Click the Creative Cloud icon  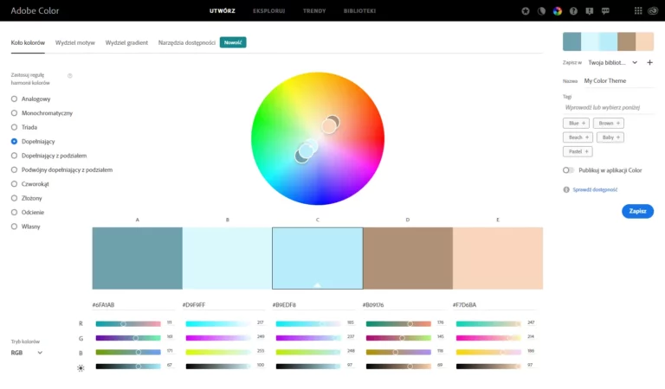(652, 11)
